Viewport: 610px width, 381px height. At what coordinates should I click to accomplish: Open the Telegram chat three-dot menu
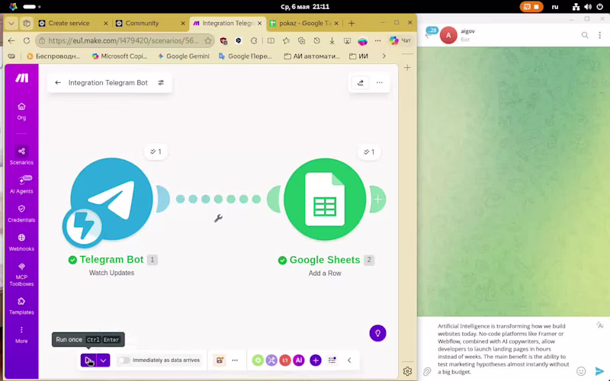[599, 35]
